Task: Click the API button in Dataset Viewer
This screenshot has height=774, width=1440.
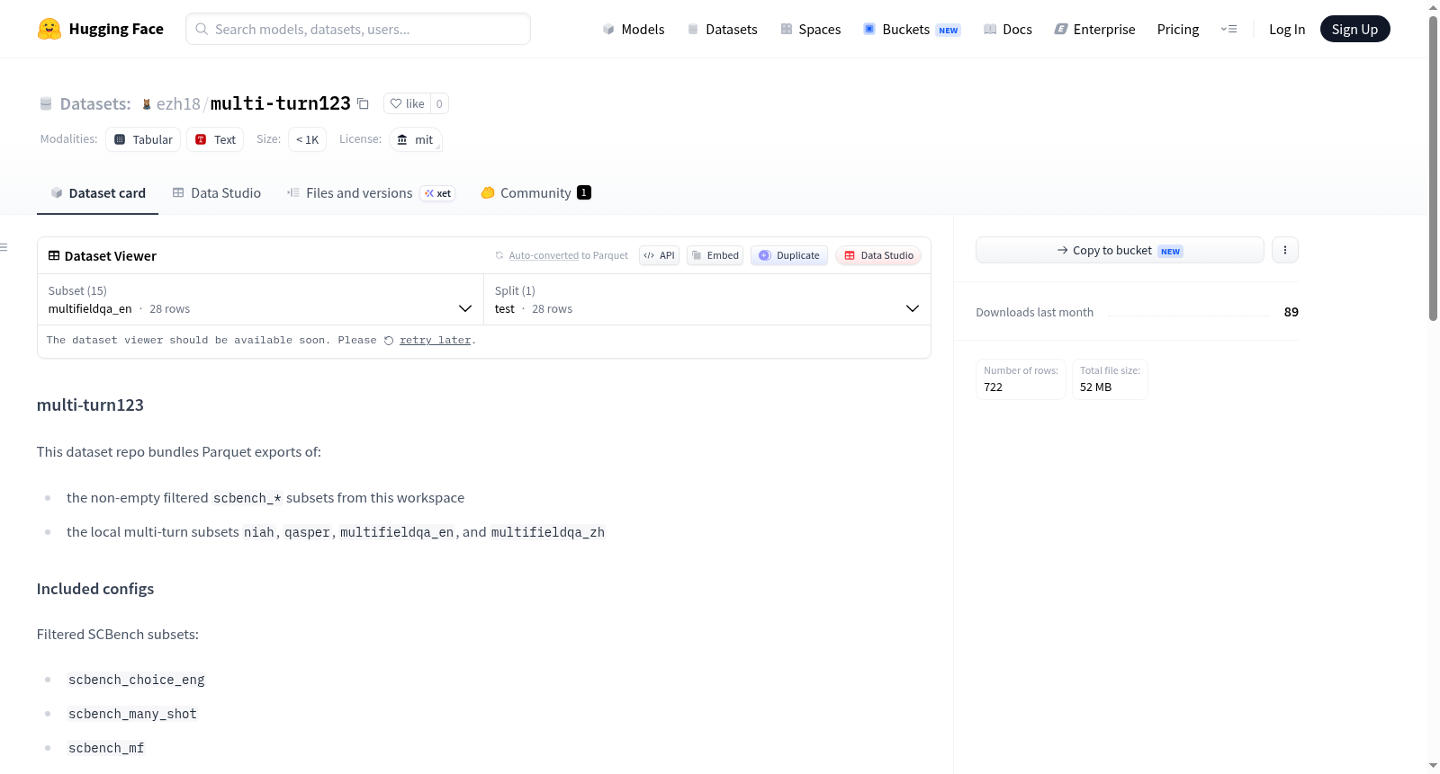Action: point(659,255)
